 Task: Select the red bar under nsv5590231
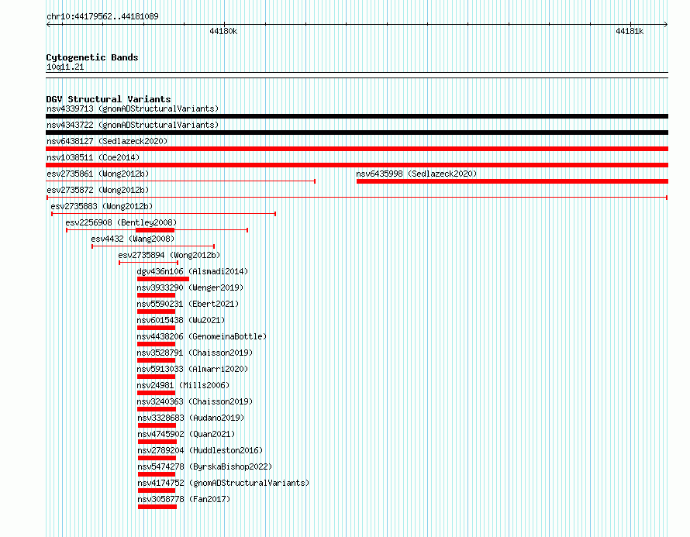pos(156,312)
